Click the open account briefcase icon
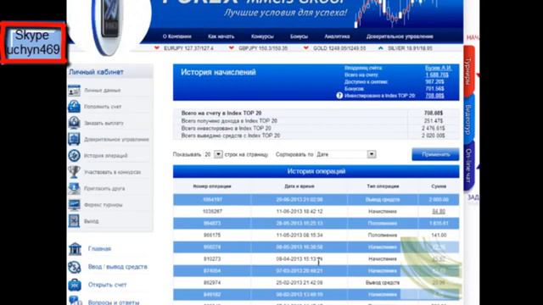The image size is (543, 305). 75,285
